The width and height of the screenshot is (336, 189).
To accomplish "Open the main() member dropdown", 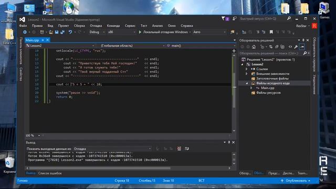I will pos(201,46).
